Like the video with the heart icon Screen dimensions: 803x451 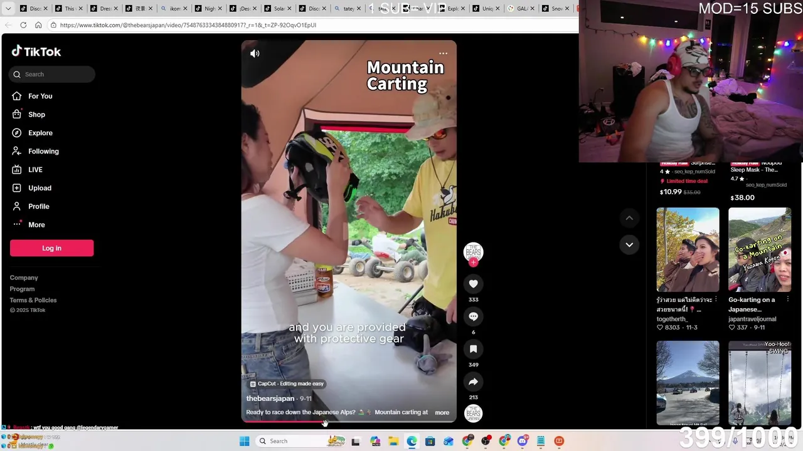[x=473, y=284]
